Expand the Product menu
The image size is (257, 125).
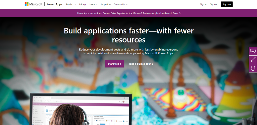(71, 5)
